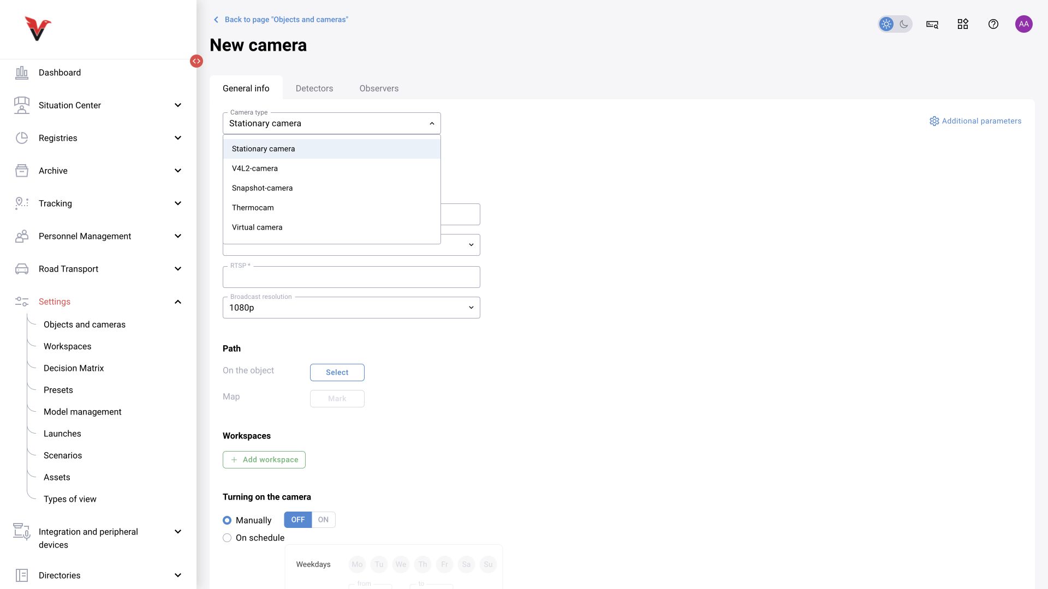Open the help question mark icon

pos(993,24)
